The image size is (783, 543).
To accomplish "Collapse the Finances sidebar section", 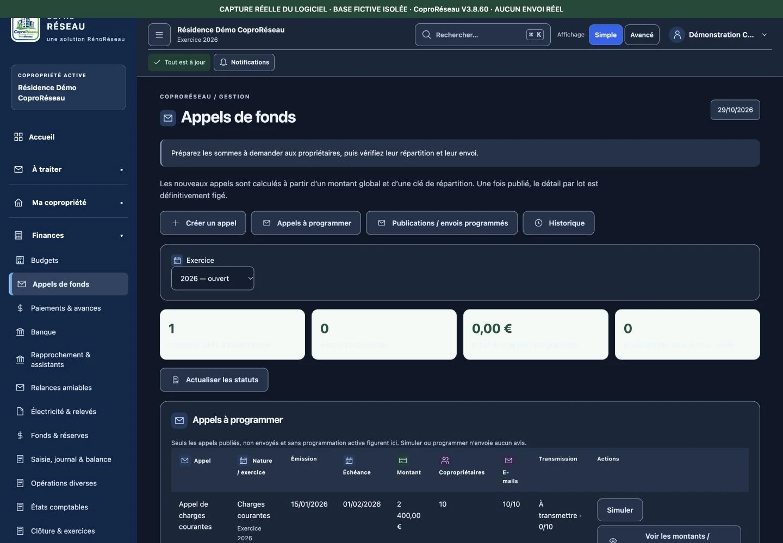I will point(69,236).
